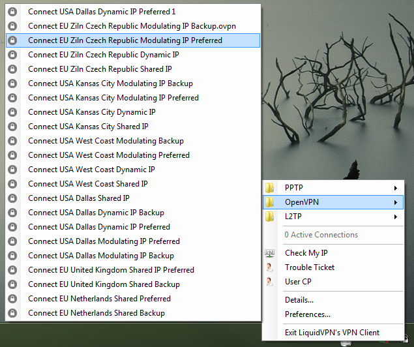
Task: Click lock icon by Dallas Dynamic IP Backup
Action: [x=12, y=213]
